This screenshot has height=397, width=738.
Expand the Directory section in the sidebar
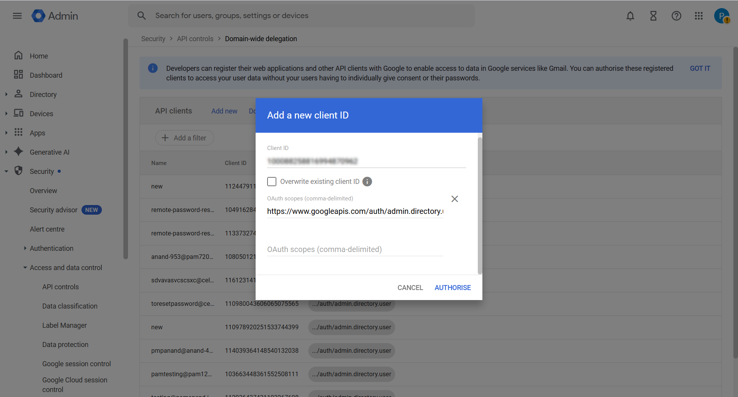(6, 94)
